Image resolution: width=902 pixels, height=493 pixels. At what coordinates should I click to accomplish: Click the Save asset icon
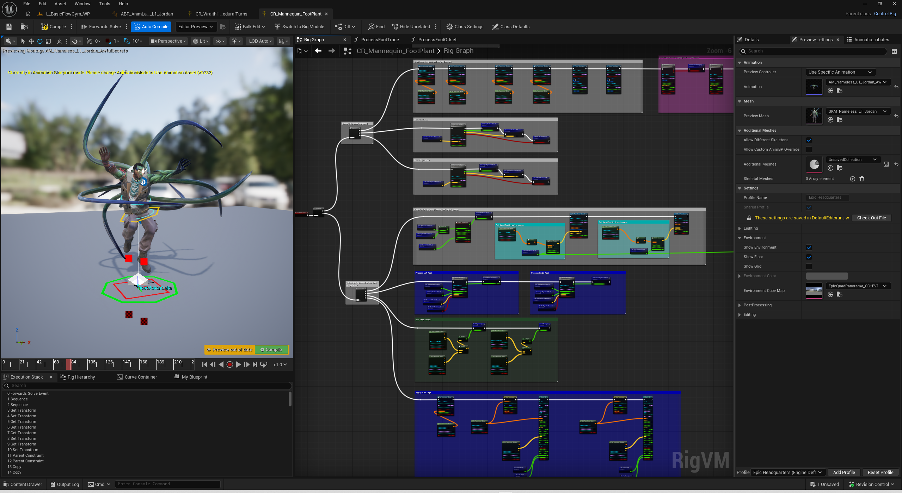tap(9, 27)
